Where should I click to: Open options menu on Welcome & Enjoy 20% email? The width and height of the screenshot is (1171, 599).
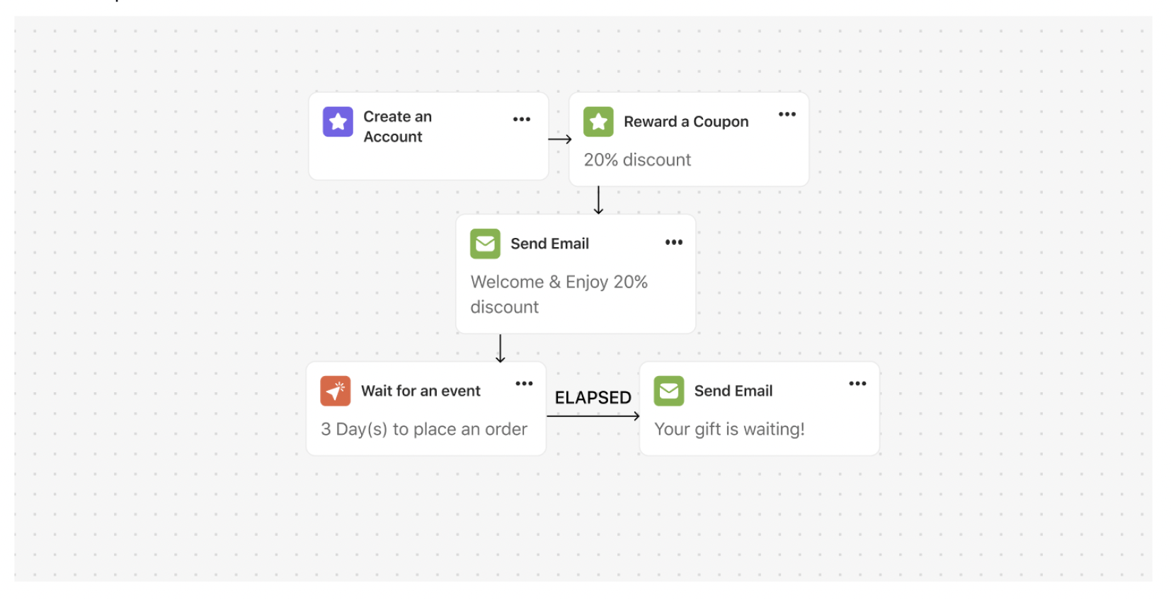[x=673, y=241]
